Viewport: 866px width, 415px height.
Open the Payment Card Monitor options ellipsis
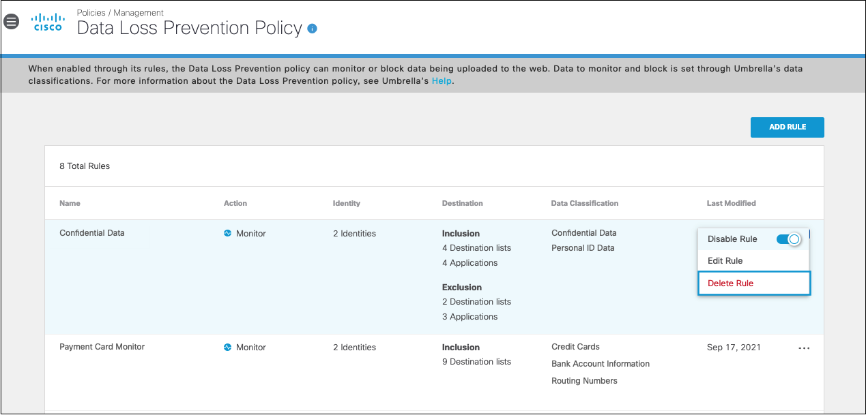click(804, 348)
